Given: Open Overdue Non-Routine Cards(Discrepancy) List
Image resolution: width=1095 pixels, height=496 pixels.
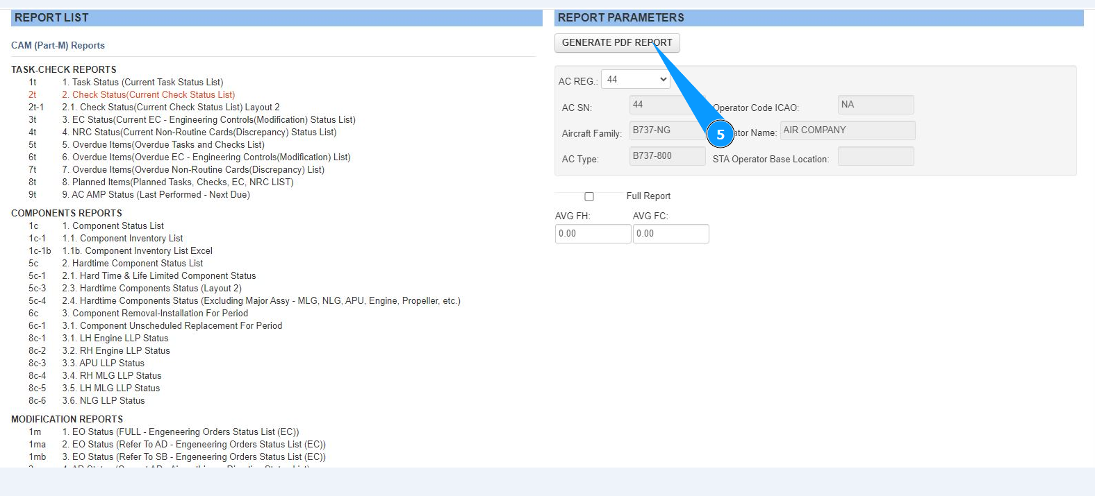Looking at the screenshot, I should (x=193, y=170).
